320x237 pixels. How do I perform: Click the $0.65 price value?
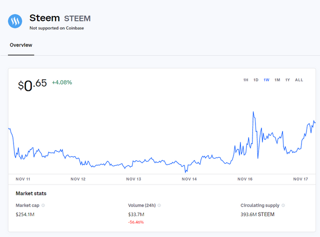tap(32, 85)
